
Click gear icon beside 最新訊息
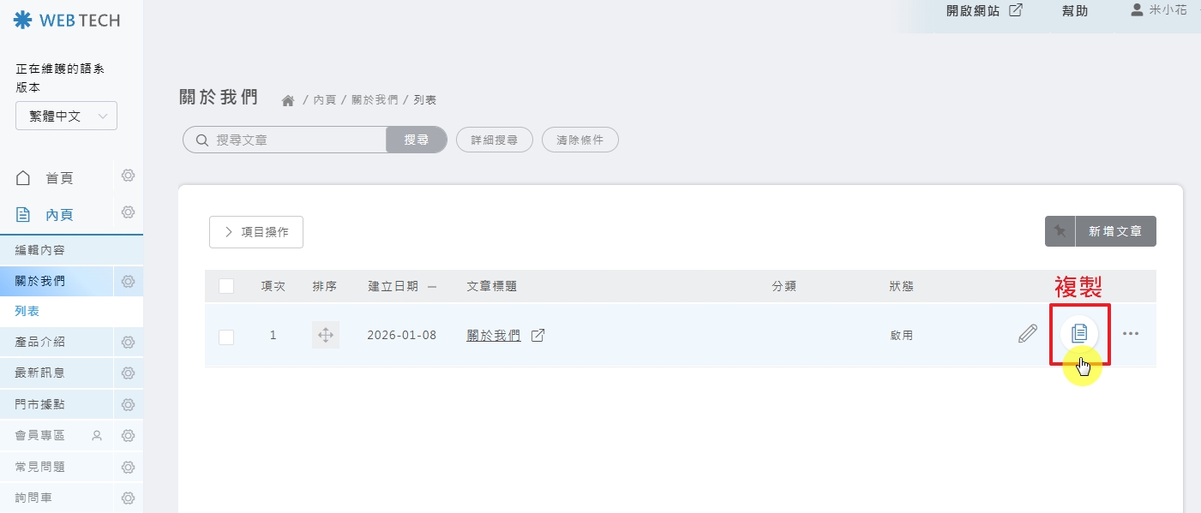coord(128,373)
